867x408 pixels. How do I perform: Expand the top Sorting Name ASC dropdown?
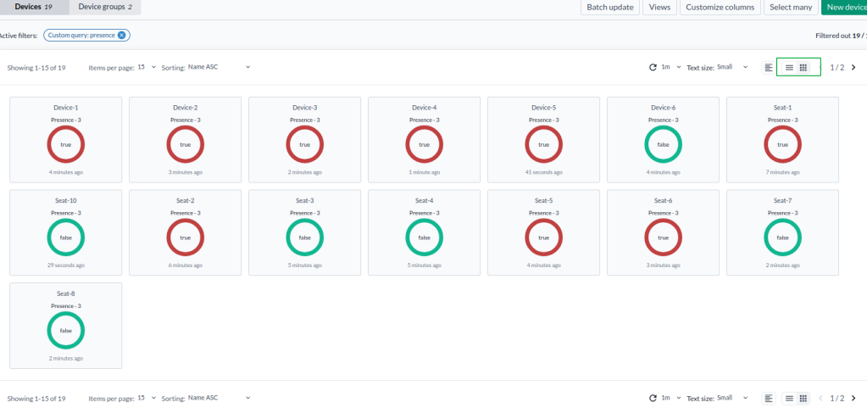pyautogui.click(x=219, y=67)
